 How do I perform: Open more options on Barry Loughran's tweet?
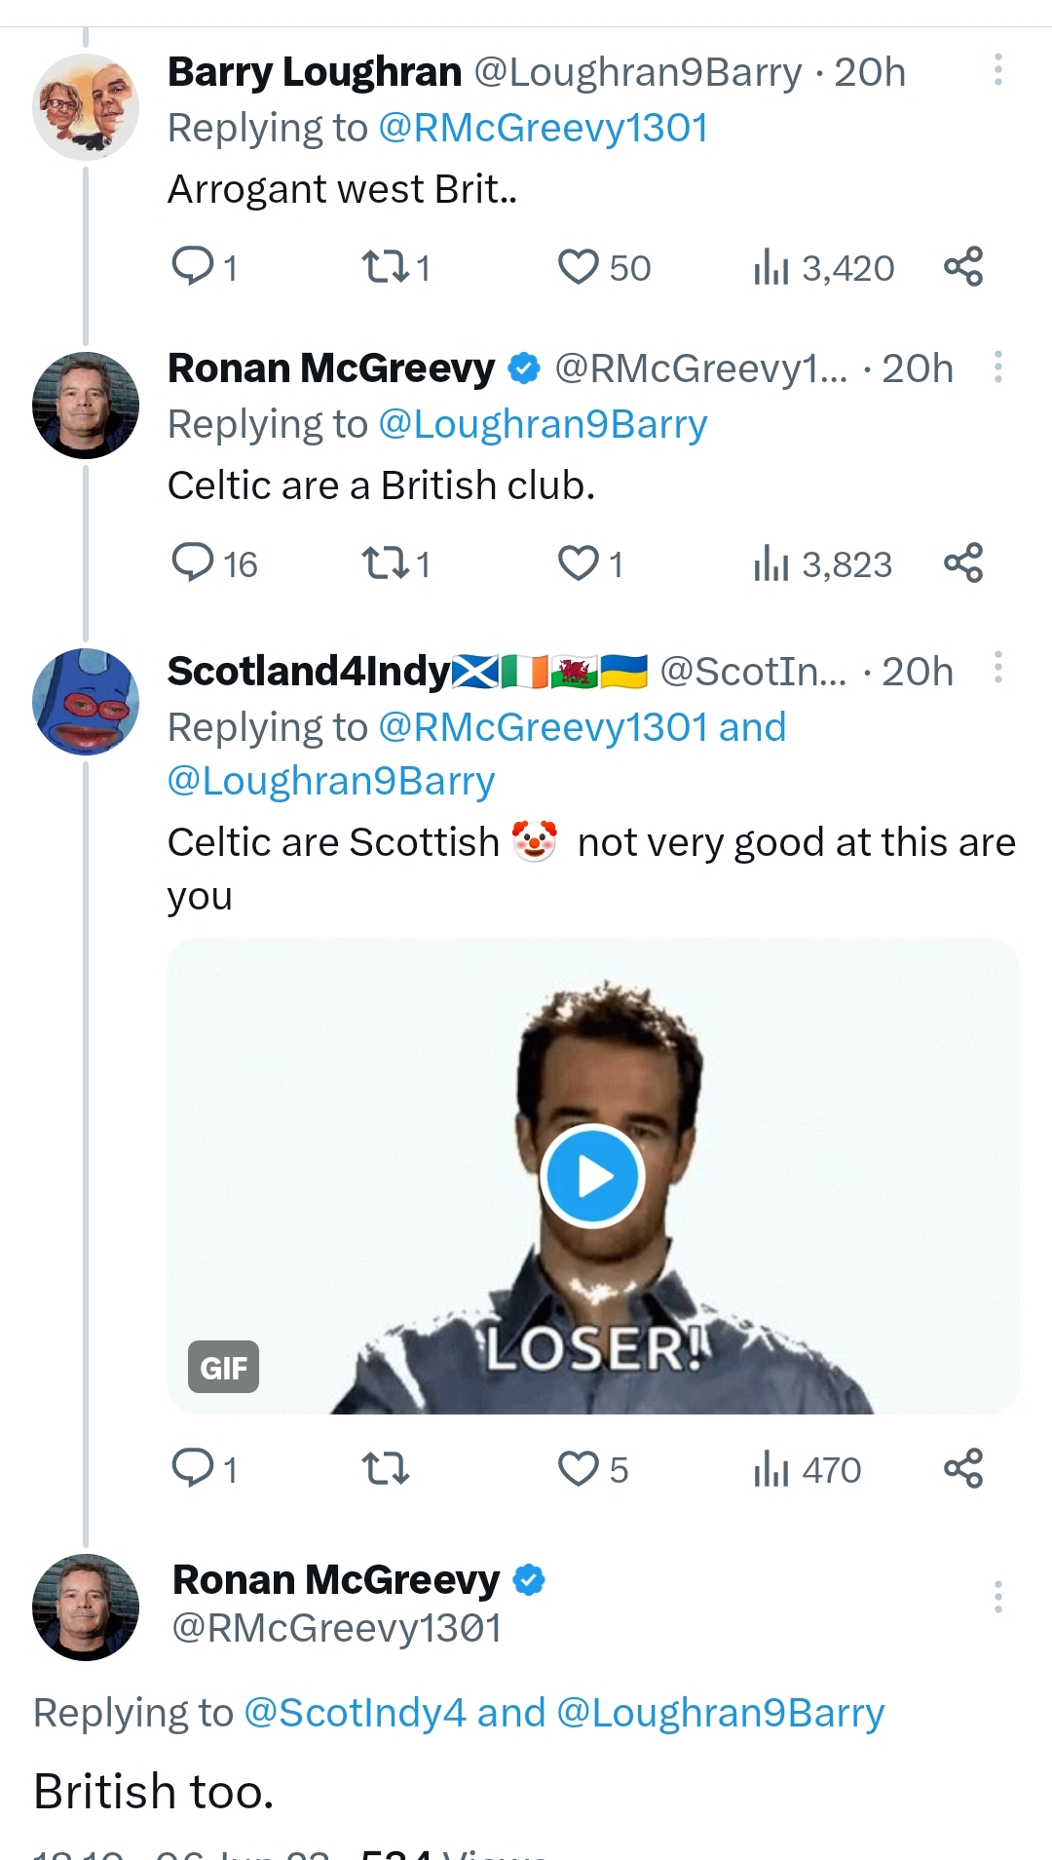998,70
